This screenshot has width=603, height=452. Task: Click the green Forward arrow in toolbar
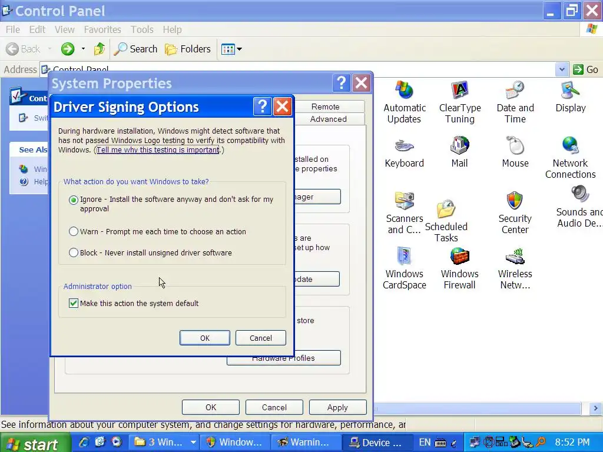(x=68, y=49)
